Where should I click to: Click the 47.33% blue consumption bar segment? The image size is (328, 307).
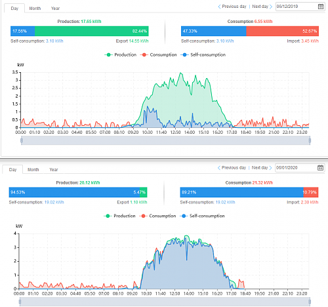(214, 31)
